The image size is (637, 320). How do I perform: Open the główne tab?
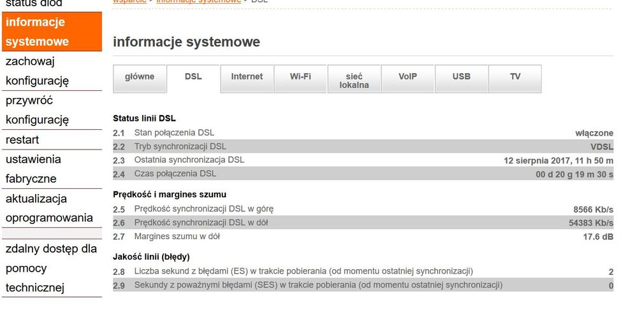point(140,77)
